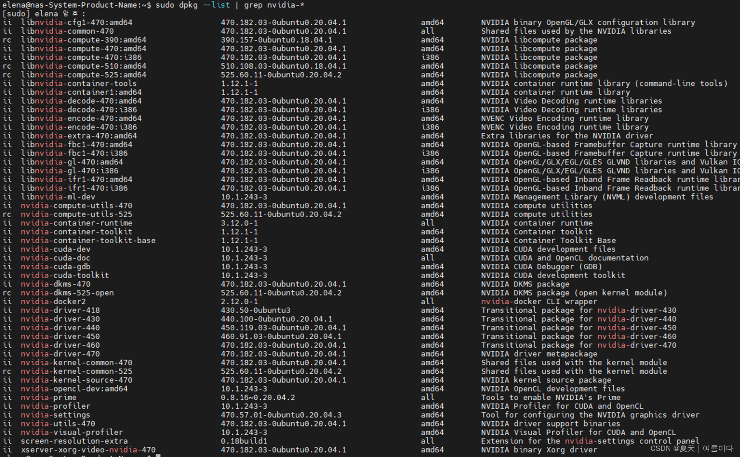Click version 390.157-0ubuntu0.18.04.1
Image resolution: width=740 pixels, height=457 pixels.
point(277,40)
